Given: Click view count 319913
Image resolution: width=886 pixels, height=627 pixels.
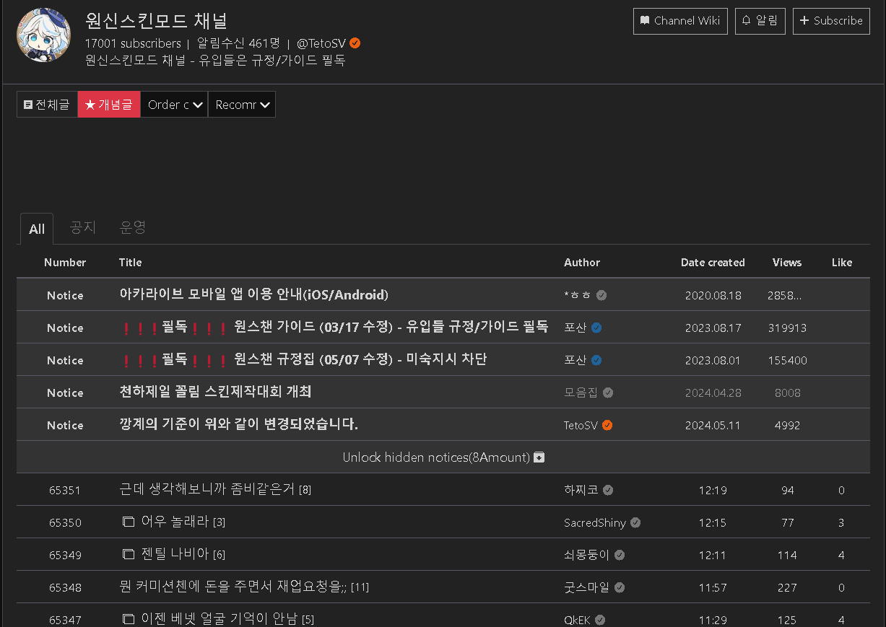Looking at the screenshot, I should click(787, 328).
